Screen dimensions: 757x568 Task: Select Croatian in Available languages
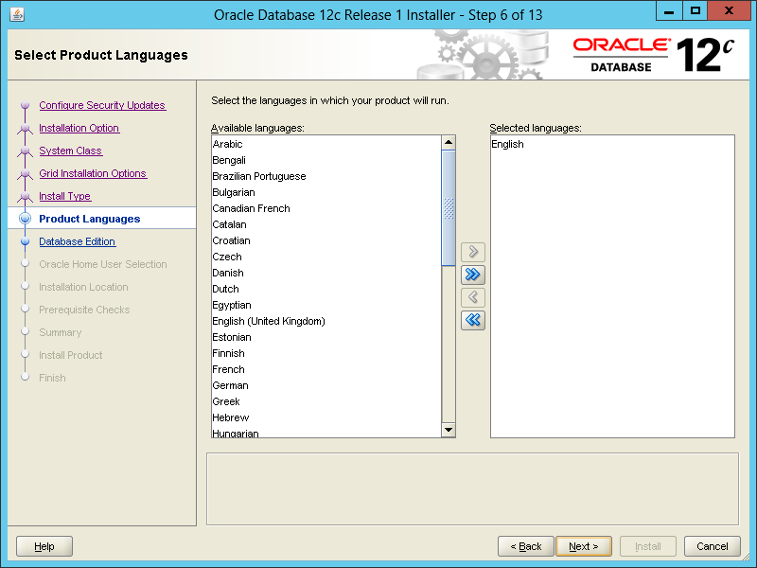point(326,240)
